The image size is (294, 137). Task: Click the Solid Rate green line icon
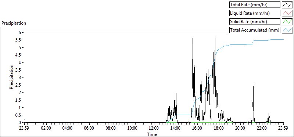(x=287, y=22)
